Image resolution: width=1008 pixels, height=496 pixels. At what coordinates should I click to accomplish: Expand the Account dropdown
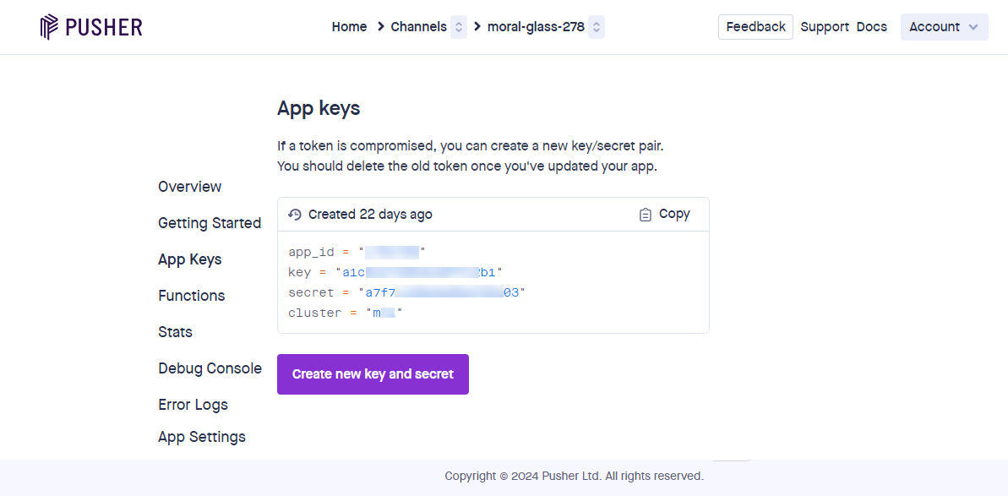tap(944, 27)
